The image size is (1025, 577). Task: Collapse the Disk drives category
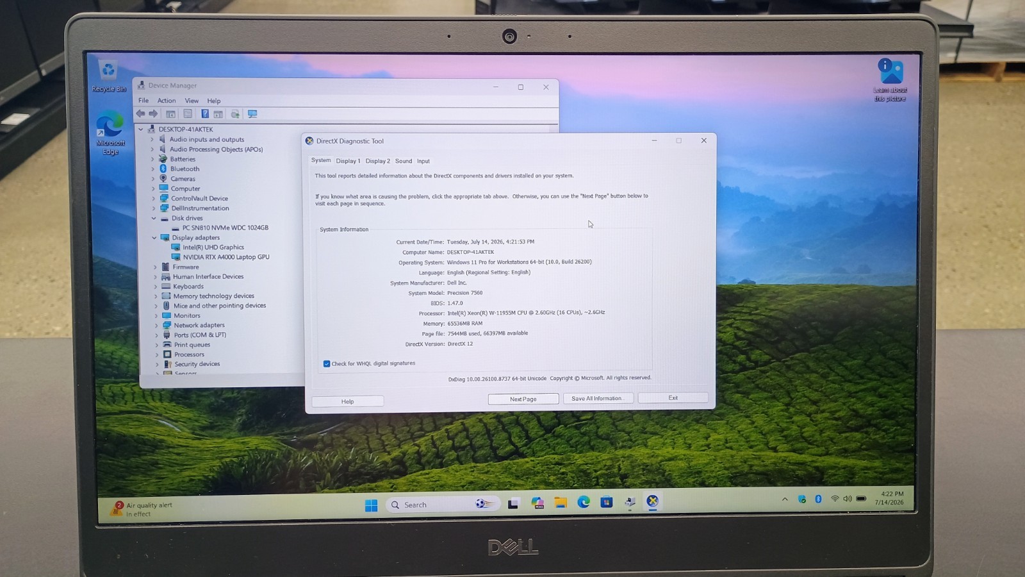point(154,218)
